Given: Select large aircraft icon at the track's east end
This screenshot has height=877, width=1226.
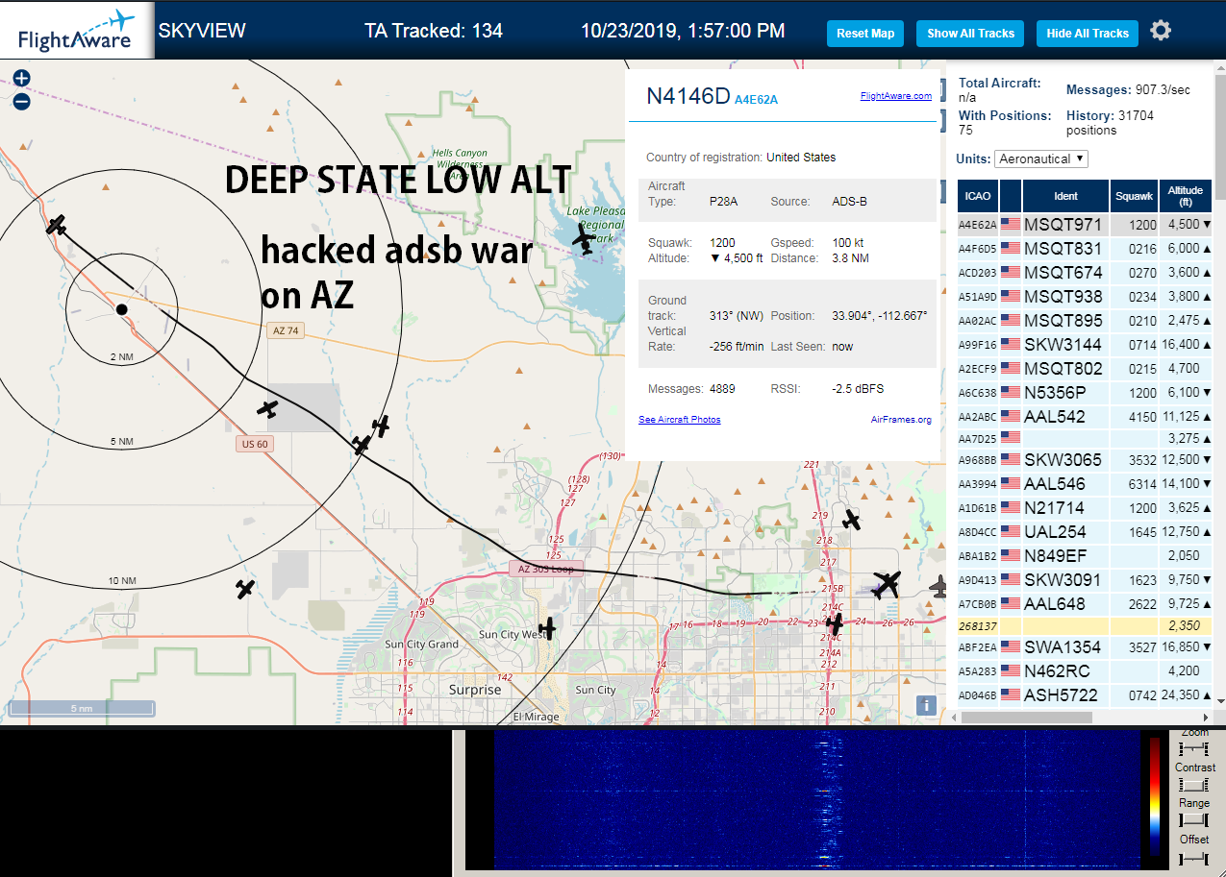Looking at the screenshot, I should pyautogui.click(x=887, y=583).
